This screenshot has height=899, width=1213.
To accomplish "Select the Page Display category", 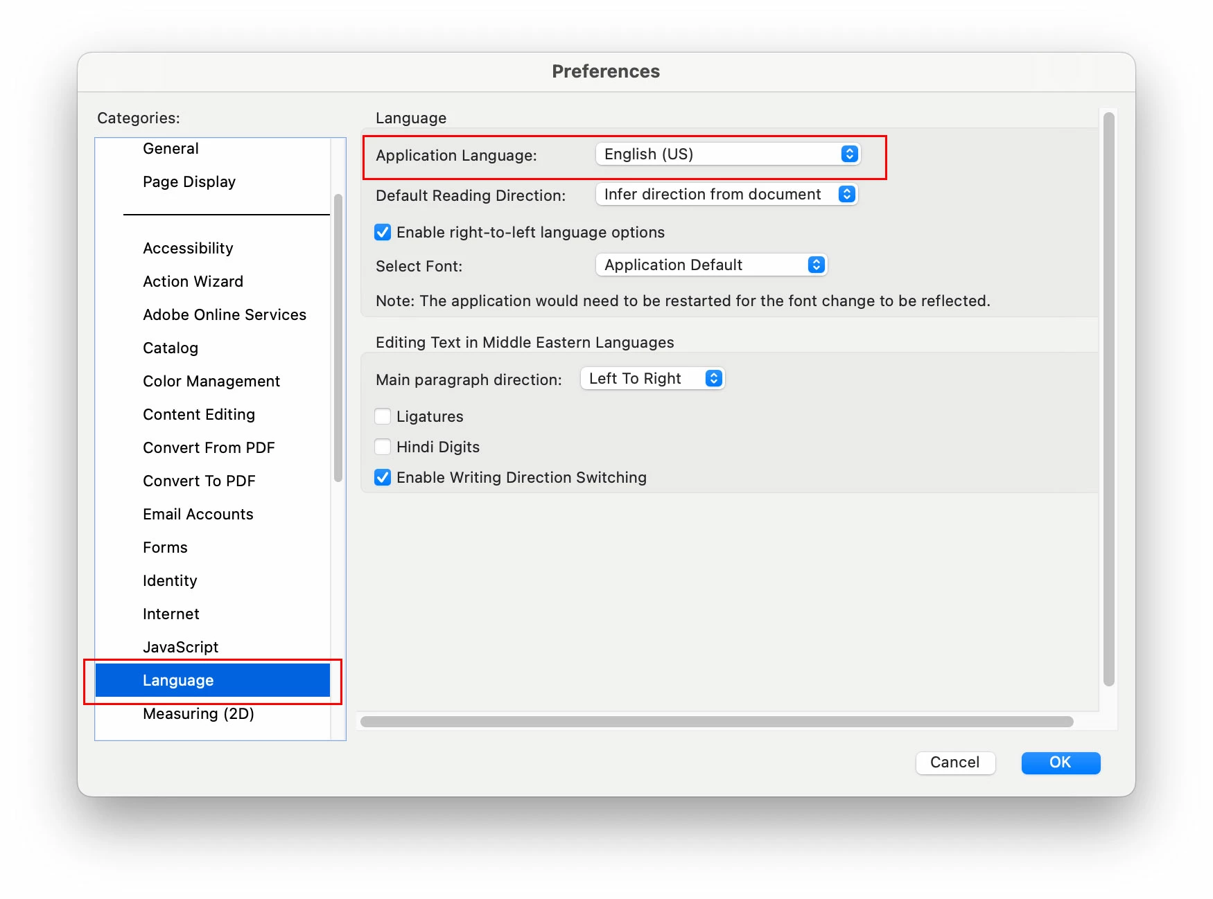I will pos(213,181).
